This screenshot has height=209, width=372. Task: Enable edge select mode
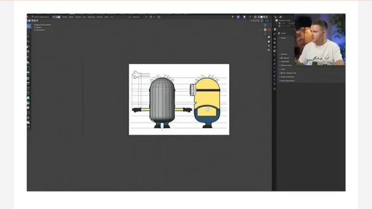(x=56, y=17)
